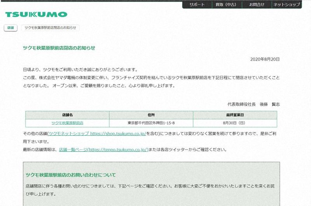The image size is (311, 206).
Task: Click the 店舗 breadcrumb button
Action: click(10, 28)
